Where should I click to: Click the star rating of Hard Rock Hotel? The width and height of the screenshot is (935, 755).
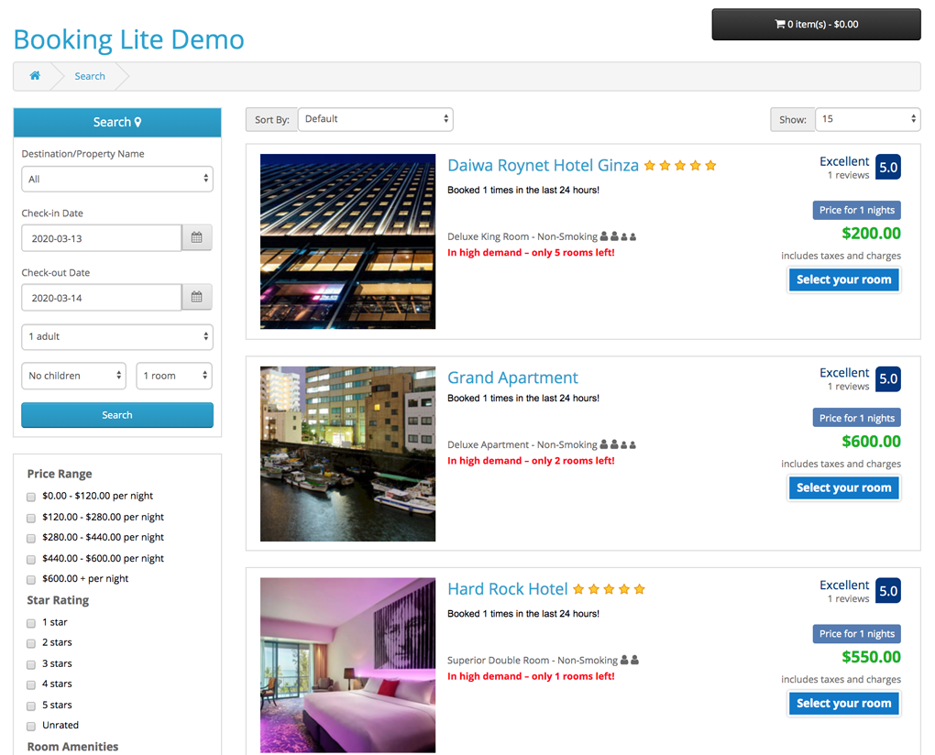(609, 589)
